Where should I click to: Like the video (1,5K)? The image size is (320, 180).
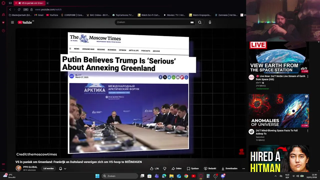154,168
